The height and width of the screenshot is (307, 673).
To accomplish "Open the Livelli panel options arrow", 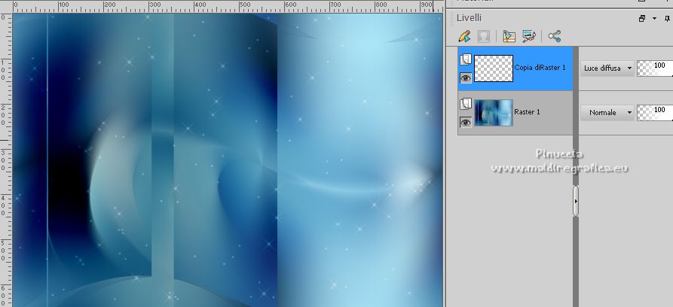I will point(655,19).
